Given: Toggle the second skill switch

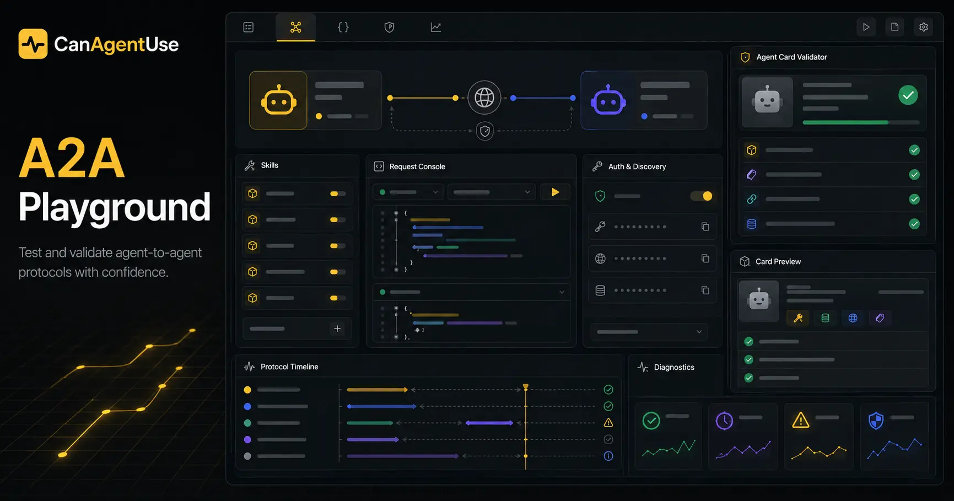Looking at the screenshot, I should click(338, 220).
